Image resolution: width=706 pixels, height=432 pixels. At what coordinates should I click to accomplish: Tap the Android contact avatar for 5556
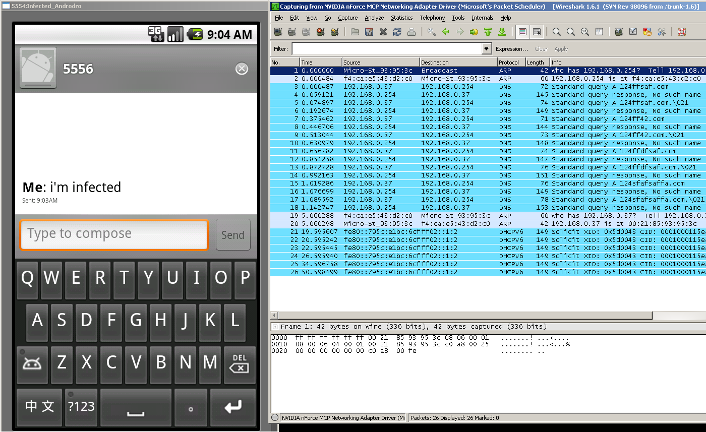tap(38, 68)
